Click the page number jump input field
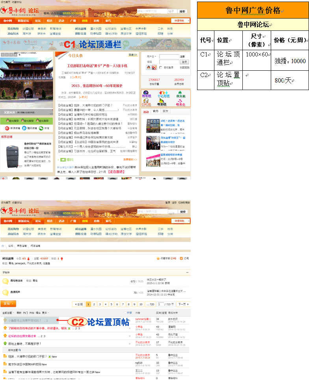 [161, 304]
